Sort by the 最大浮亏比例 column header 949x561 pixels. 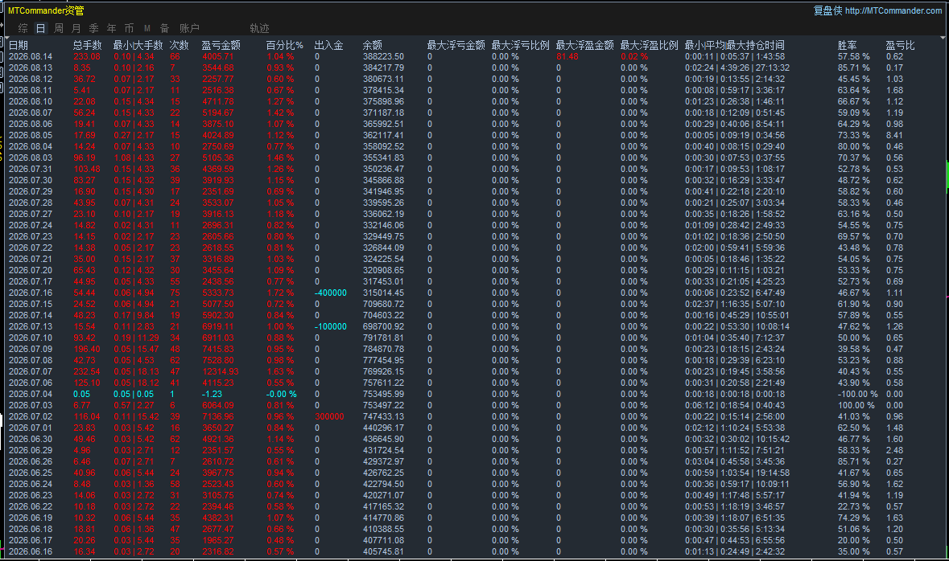point(521,45)
